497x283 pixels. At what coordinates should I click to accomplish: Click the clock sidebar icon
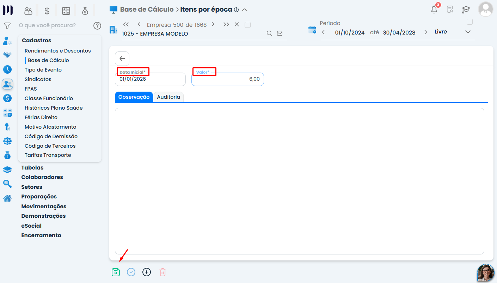click(x=7, y=69)
